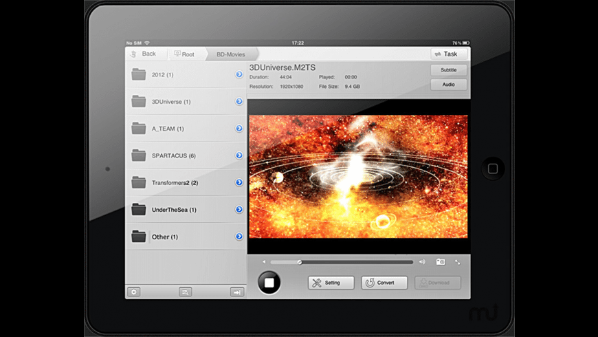The image size is (598, 337).
Task: Toggle fullscreen with the expand icon
Action: point(458,262)
